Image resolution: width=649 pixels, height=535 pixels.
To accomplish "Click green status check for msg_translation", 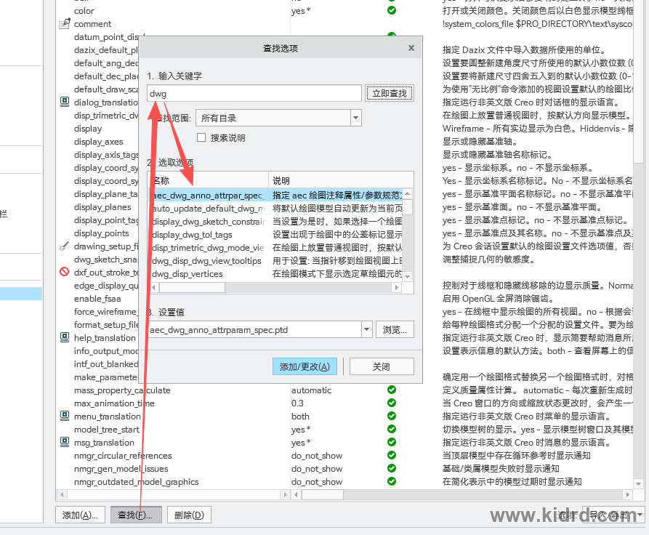I will tap(392, 442).
